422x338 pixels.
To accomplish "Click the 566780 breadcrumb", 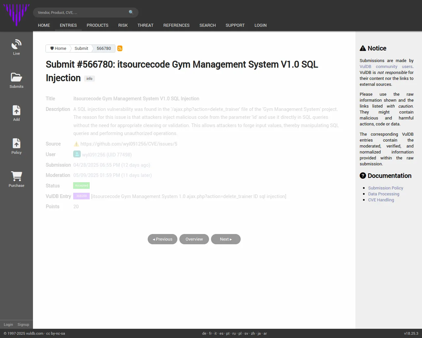I will click(104, 49).
